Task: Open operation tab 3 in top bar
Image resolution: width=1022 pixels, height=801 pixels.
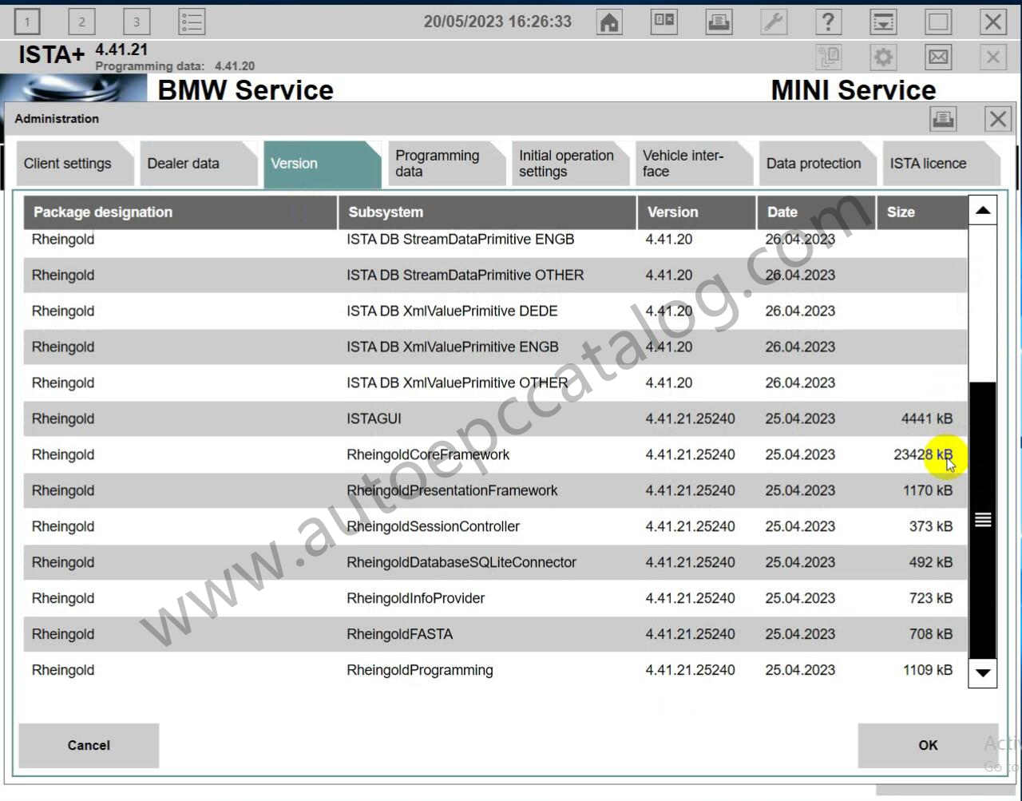Action: point(137,22)
